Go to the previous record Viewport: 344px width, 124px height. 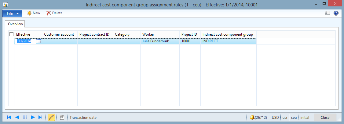click(x=17, y=117)
